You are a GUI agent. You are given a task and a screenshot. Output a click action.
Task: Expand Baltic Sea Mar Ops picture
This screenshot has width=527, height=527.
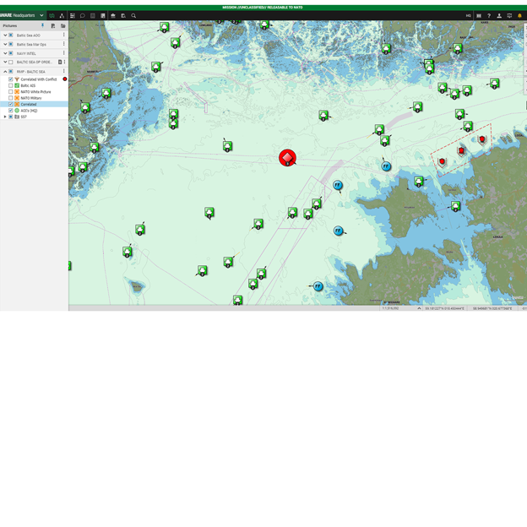point(5,44)
